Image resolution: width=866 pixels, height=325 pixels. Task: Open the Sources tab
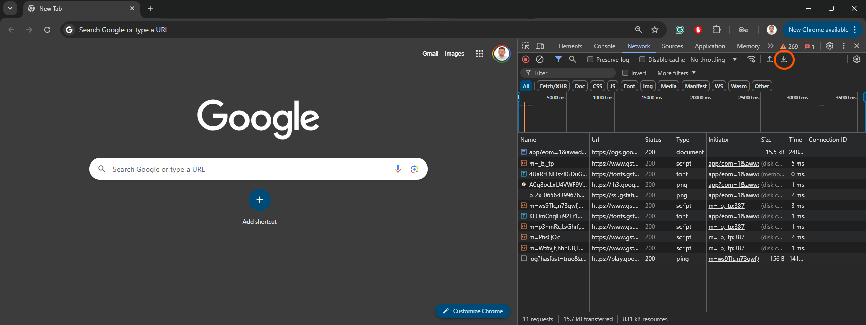pos(672,46)
